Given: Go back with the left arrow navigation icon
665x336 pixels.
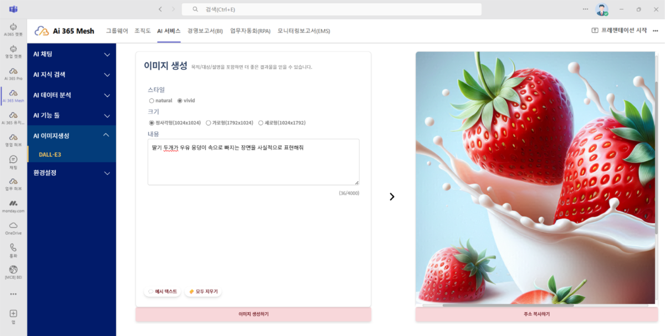Looking at the screenshot, I should (160, 9).
